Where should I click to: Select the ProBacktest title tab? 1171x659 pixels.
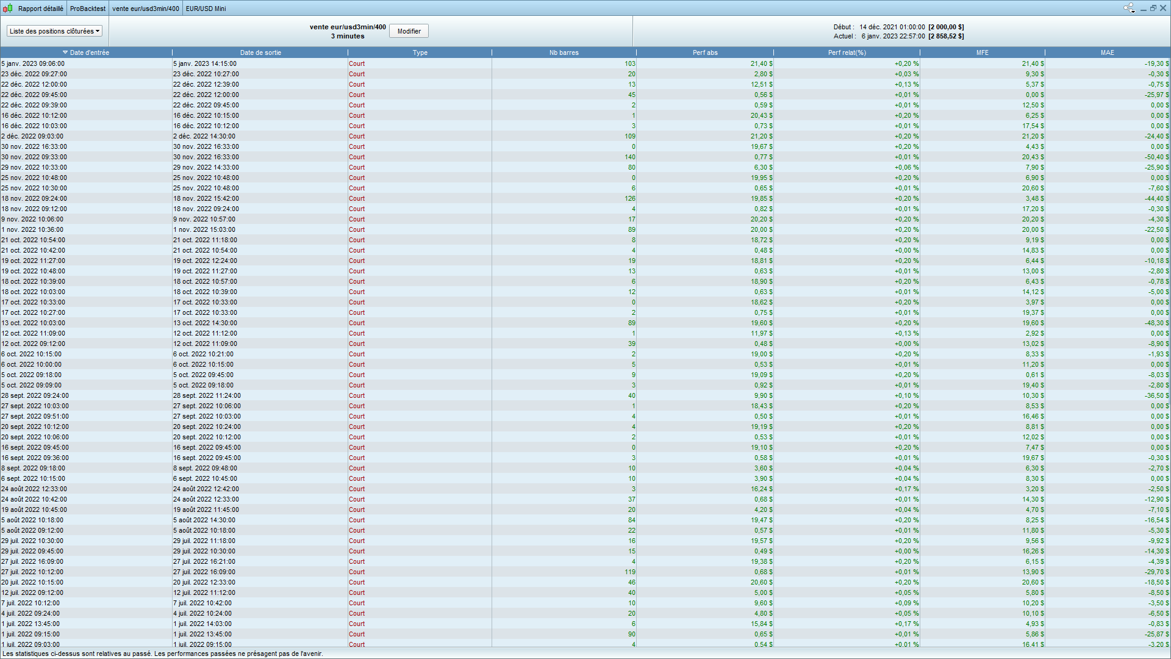tap(87, 9)
